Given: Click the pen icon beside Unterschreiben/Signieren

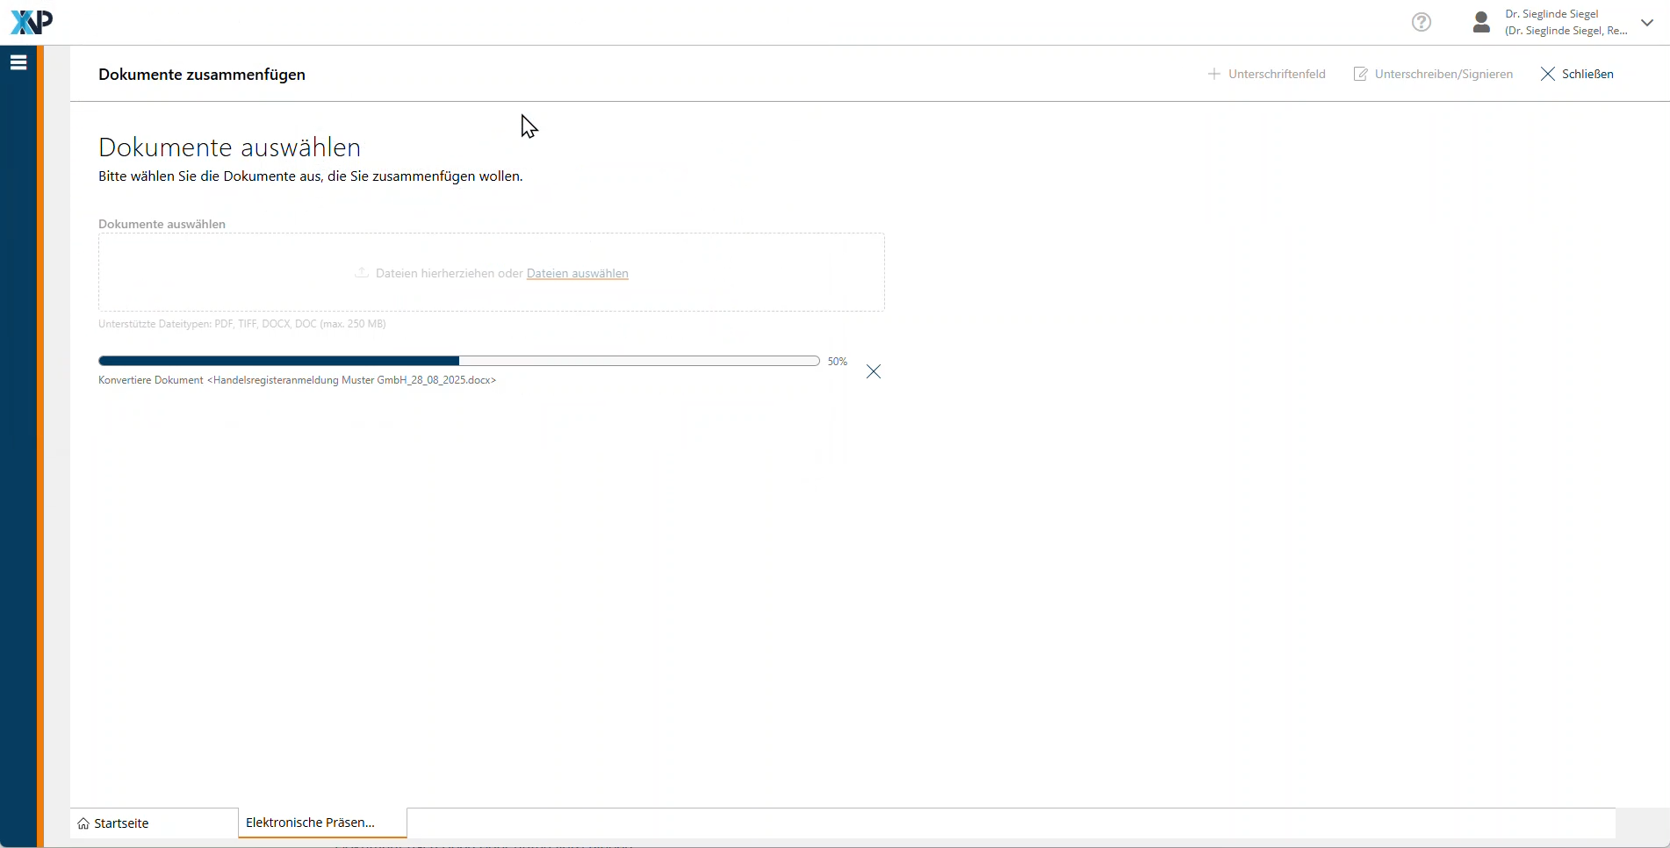Looking at the screenshot, I should tap(1361, 74).
